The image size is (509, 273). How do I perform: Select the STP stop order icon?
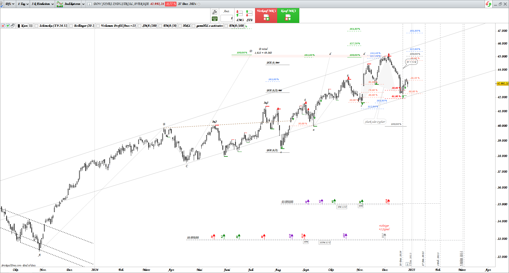point(249,16)
